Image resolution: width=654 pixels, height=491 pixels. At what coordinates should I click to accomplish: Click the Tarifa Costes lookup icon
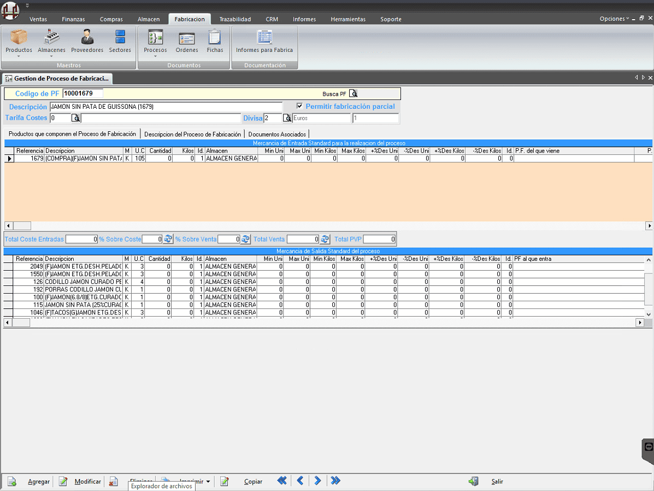(x=75, y=118)
